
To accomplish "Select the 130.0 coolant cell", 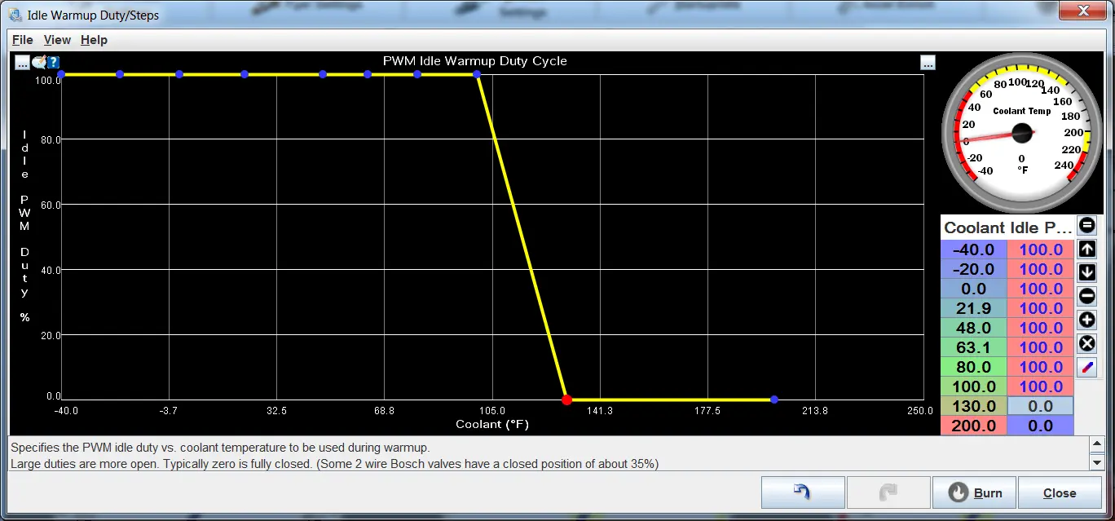I will click(974, 406).
